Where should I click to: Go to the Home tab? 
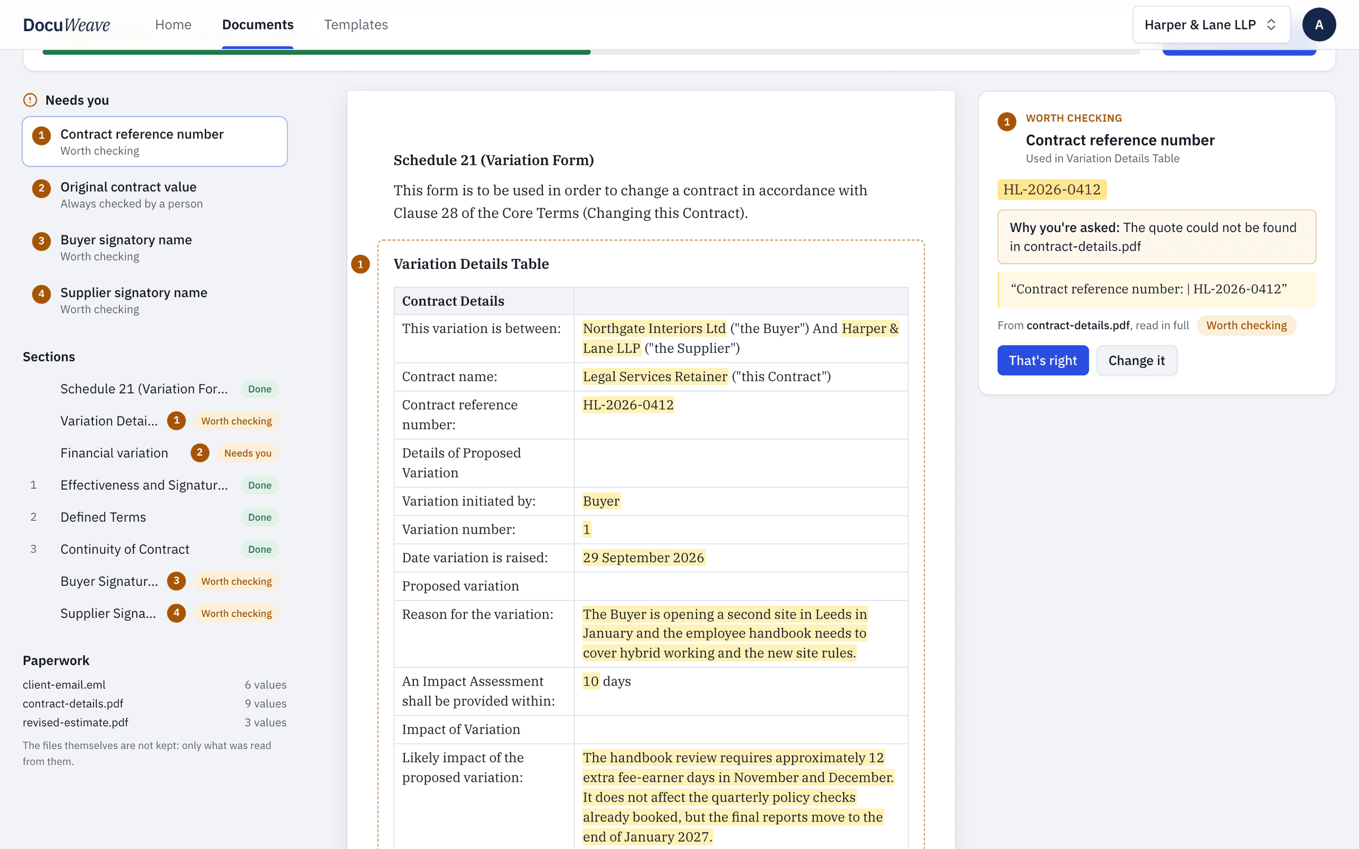[173, 24]
